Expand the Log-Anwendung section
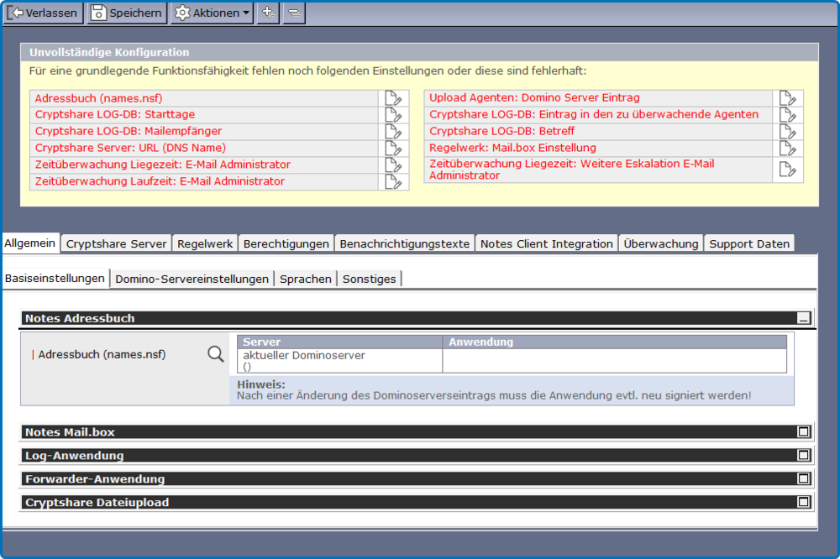Image resolution: width=840 pixels, height=559 pixels. pos(803,455)
